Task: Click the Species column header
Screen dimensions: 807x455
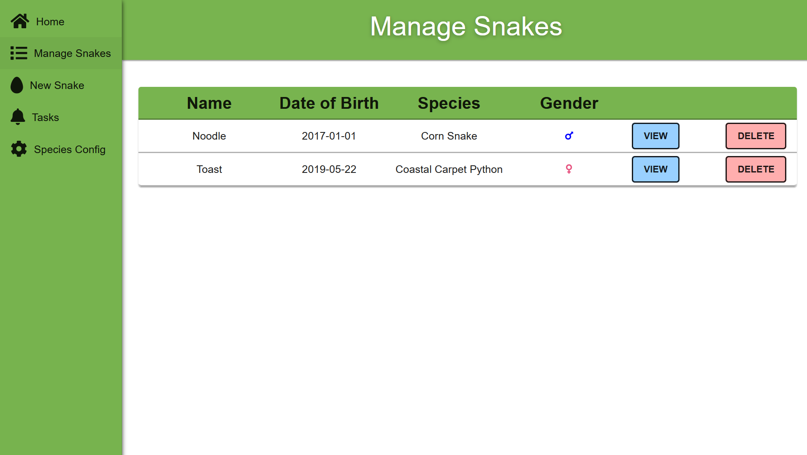Action: tap(449, 103)
